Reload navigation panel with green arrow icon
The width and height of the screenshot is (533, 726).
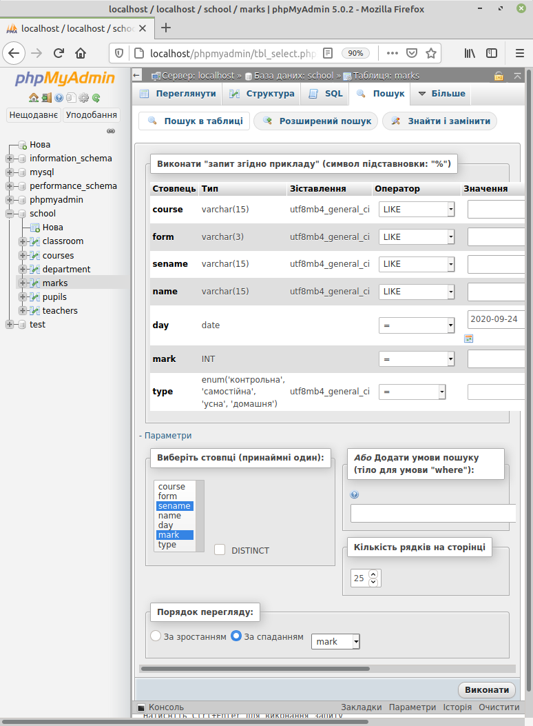[96, 98]
